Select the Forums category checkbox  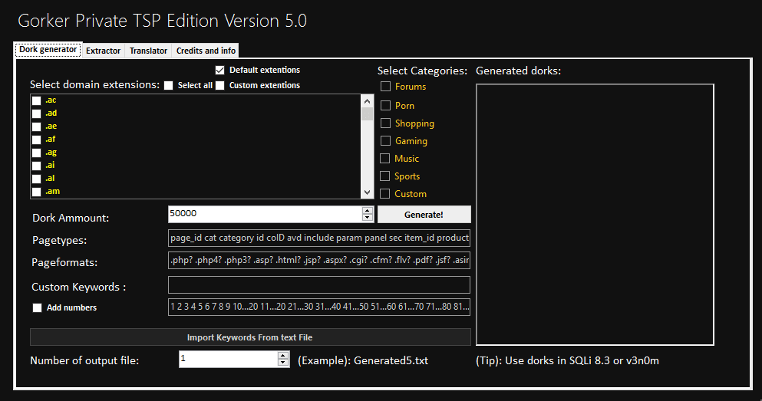click(385, 87)
